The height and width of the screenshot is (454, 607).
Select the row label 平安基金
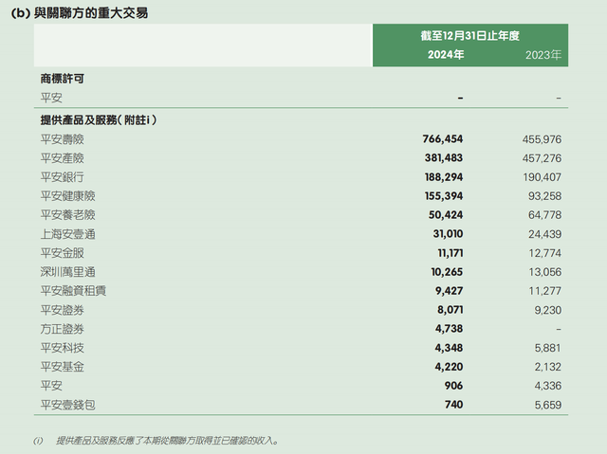click(63, 367)
